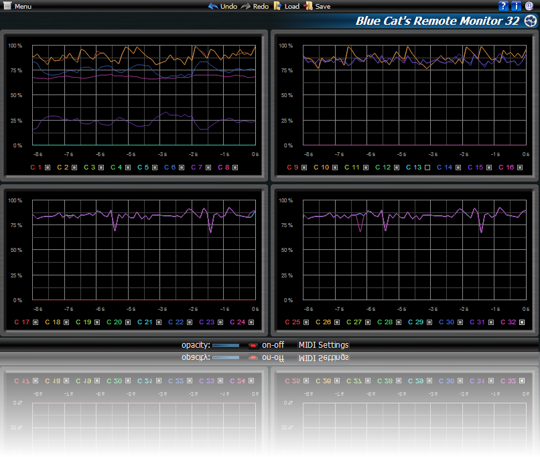Toggle curve C 22 checkbox
Image resolution: width=540 pixels, height=457 pixels.
pyautogui.click(x=190, y=322)
